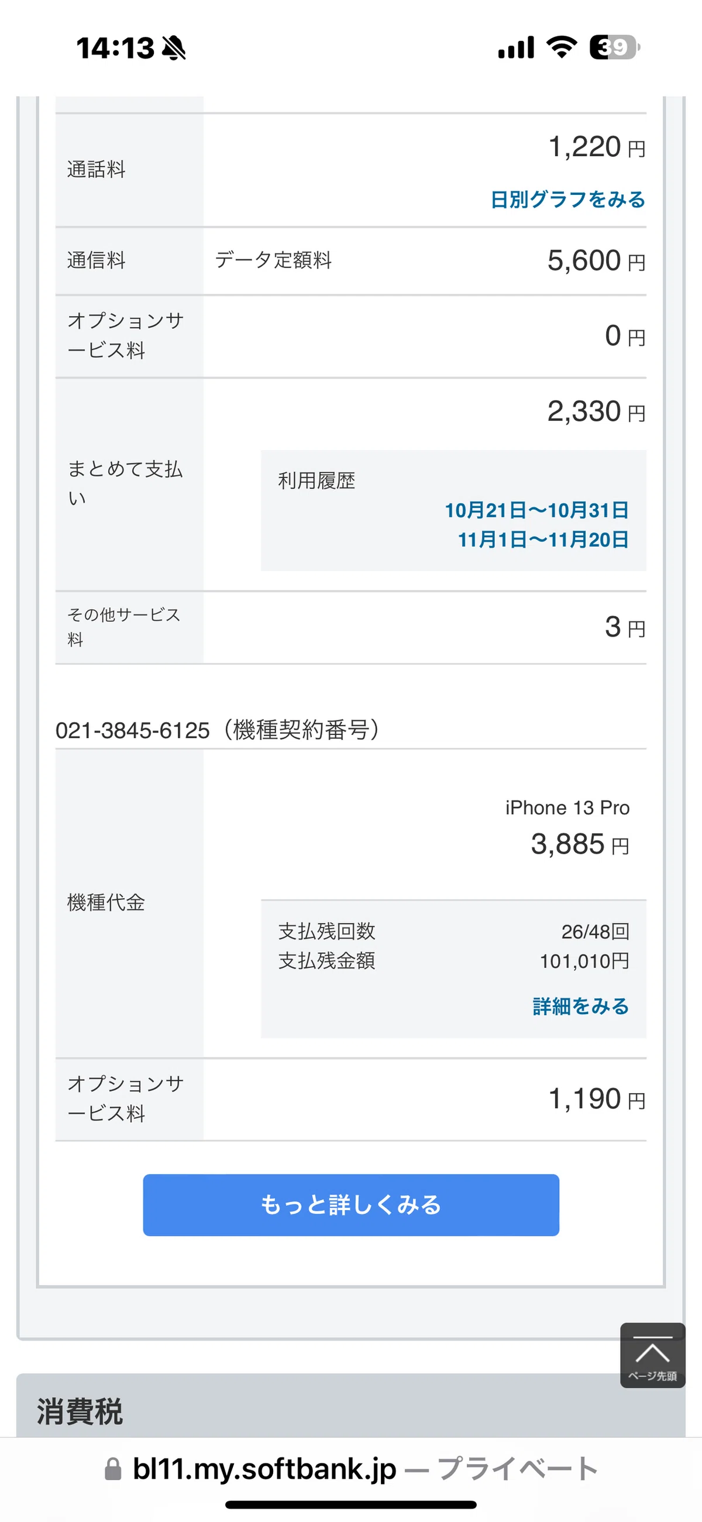Select the 通話料 1,220円 amount
Screen dimensions: 702x1522
pyautogui.click(x=597, y=146)
